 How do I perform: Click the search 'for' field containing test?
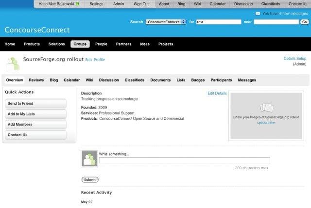click(219, 22)
